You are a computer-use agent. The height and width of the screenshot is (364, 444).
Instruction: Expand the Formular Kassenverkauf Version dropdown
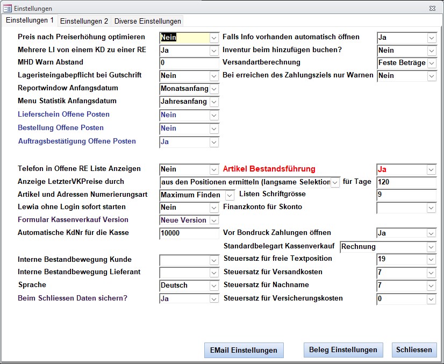(x=214, y=220)
